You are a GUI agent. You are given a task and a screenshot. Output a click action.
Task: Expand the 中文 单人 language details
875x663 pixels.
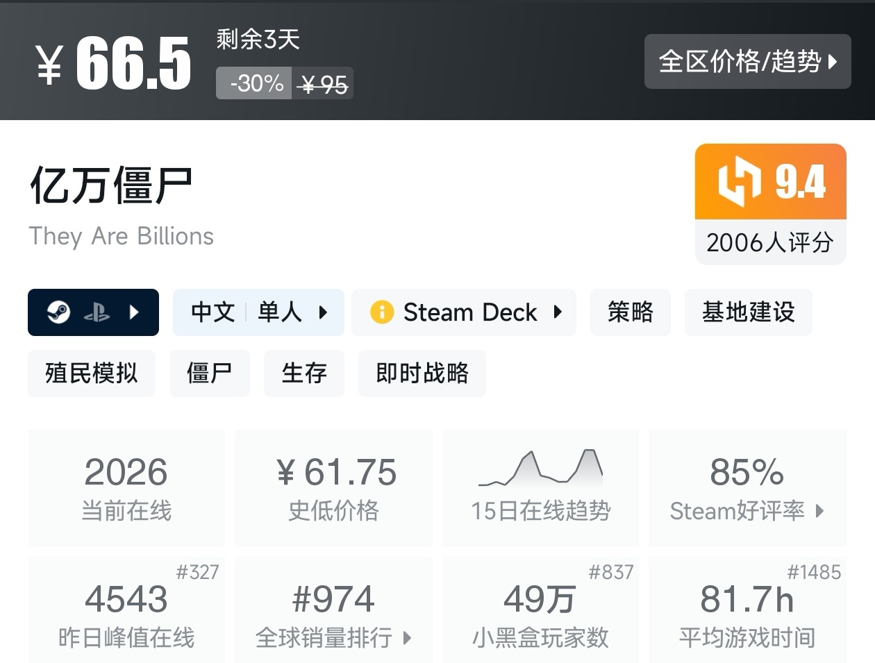click(x=258, y=312)
